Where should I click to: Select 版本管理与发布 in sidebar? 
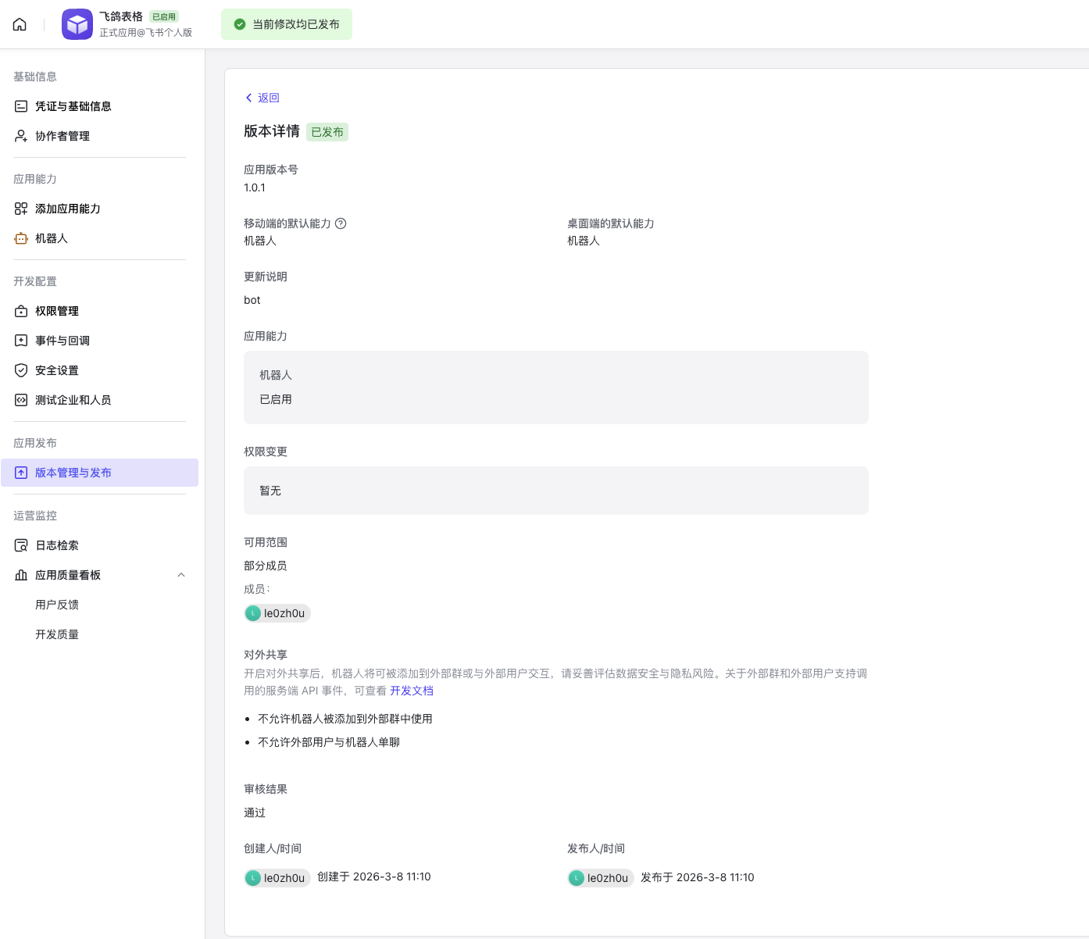[x=100, y=473]
